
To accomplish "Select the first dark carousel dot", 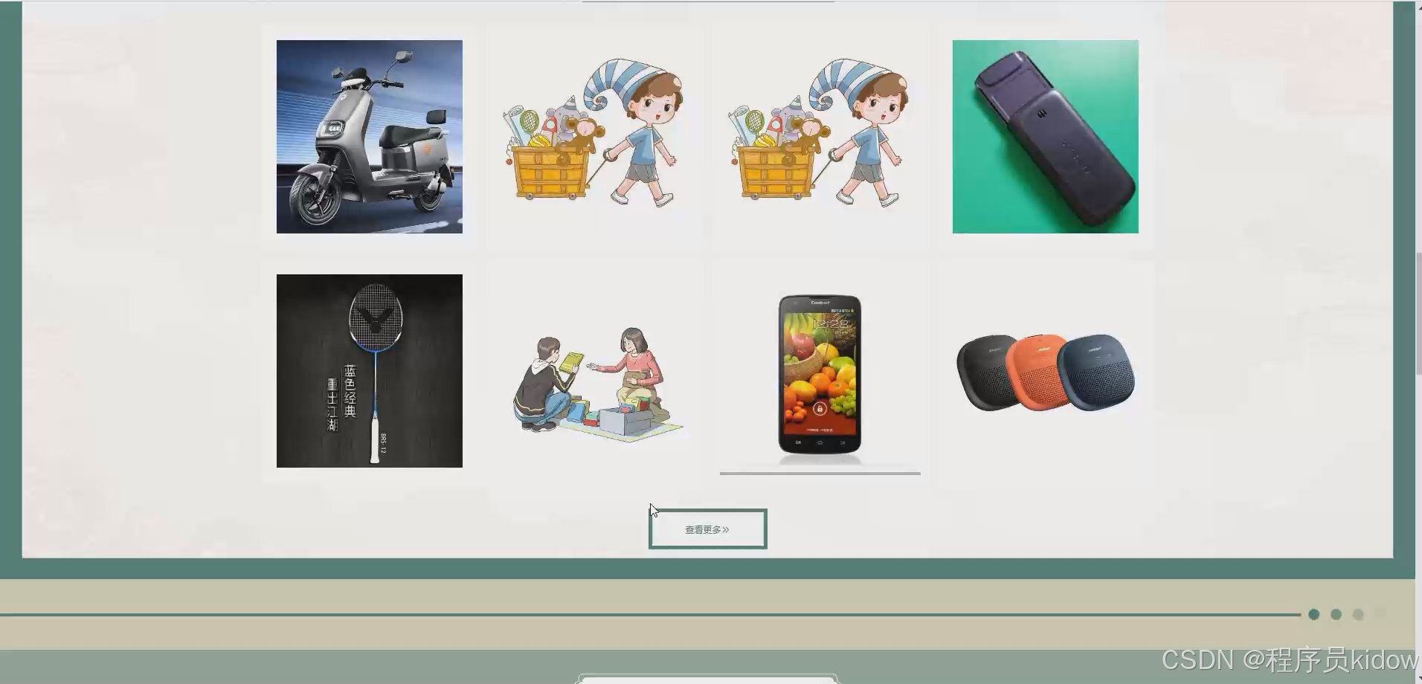I will (x=1314, y=614).
